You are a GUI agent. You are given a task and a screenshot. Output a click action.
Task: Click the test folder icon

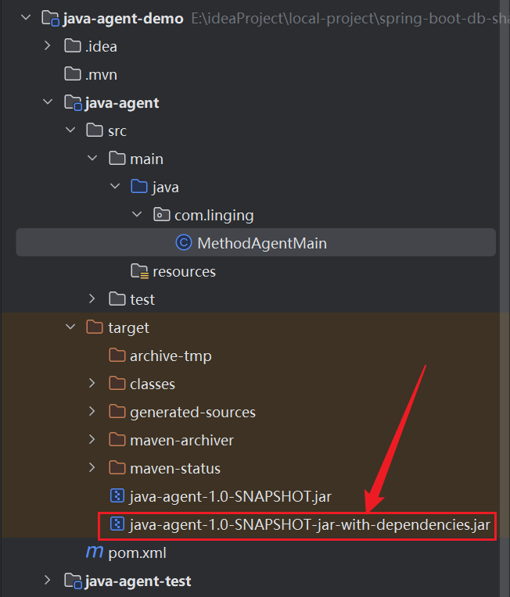[117, 299]
